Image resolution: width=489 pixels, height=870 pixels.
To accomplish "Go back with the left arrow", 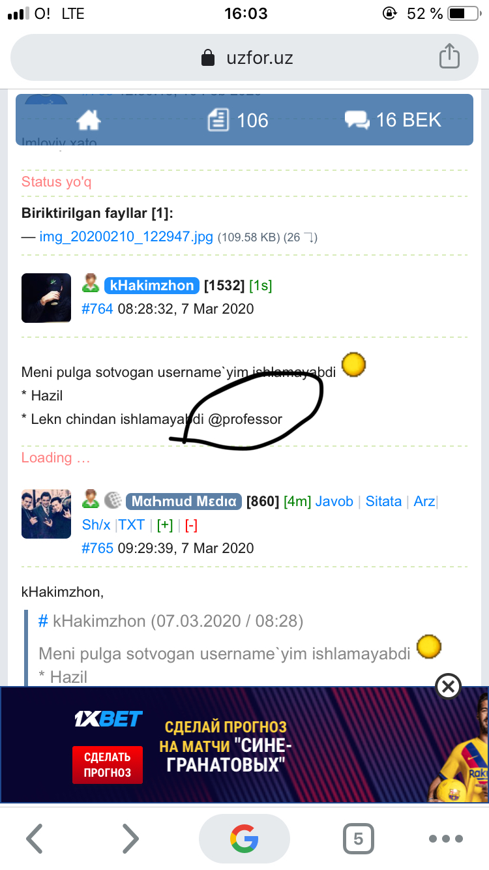I will click(35, 839).
